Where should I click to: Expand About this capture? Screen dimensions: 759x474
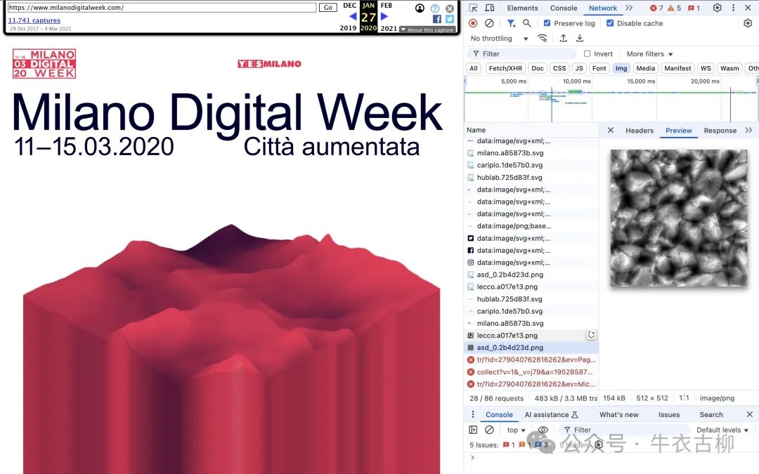pyautogui.click(x=427, y=30)
